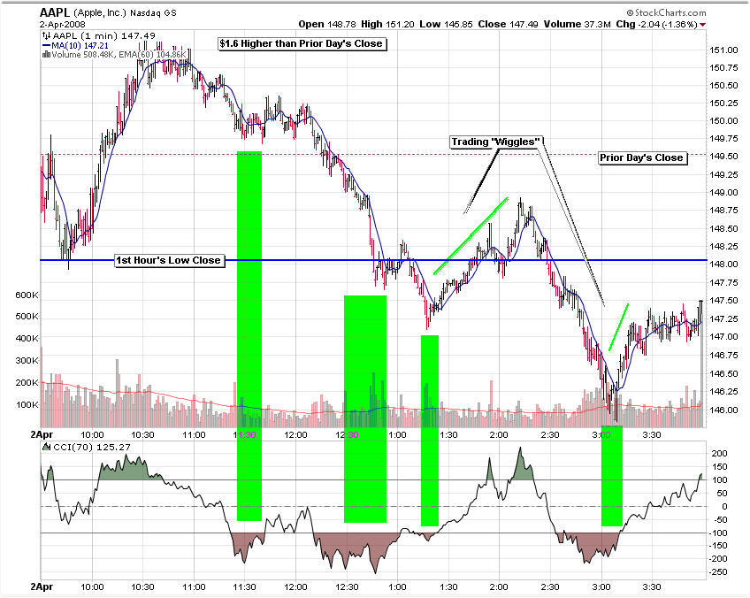This screenshot has height=598, width=750.
Task: Click the "(Apple, Inc.)" company name
Action: [x=99, y=13]
